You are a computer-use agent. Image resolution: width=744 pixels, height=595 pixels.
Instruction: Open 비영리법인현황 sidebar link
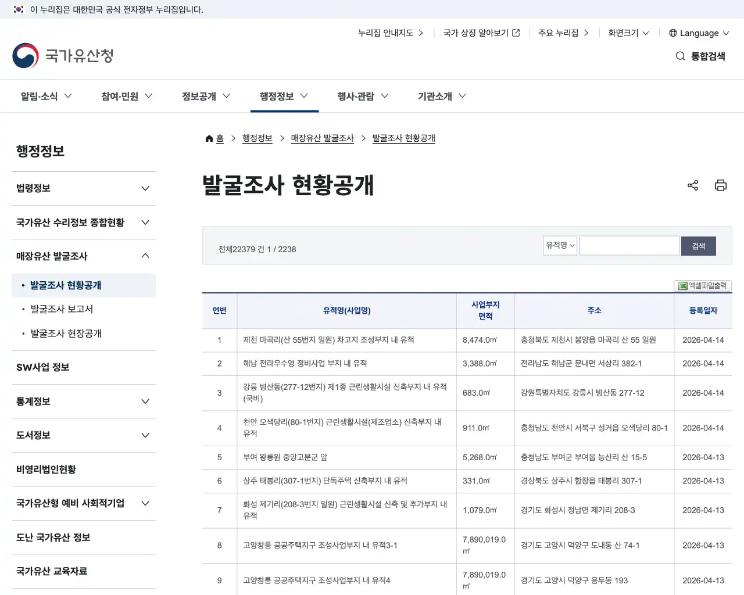(x=84, y=469)
